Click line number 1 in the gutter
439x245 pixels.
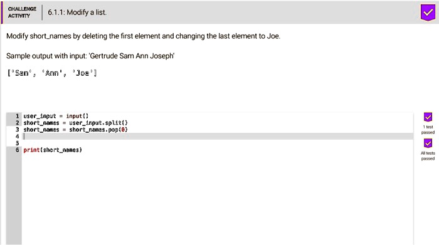click(17, 116)
